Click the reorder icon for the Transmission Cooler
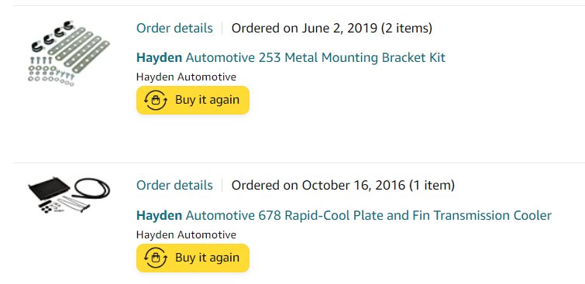Image resolution: width=585 pixels, height=284 pixels. tap(155, 258)
